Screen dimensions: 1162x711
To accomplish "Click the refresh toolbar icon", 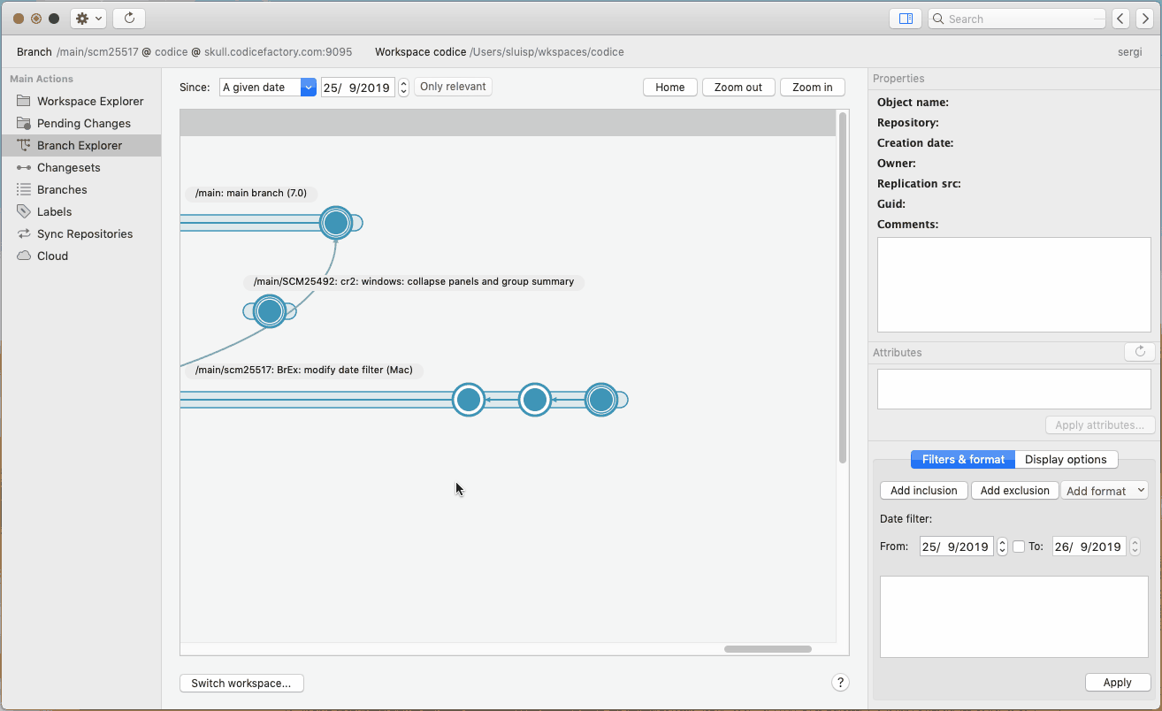I will click(129, 19).
